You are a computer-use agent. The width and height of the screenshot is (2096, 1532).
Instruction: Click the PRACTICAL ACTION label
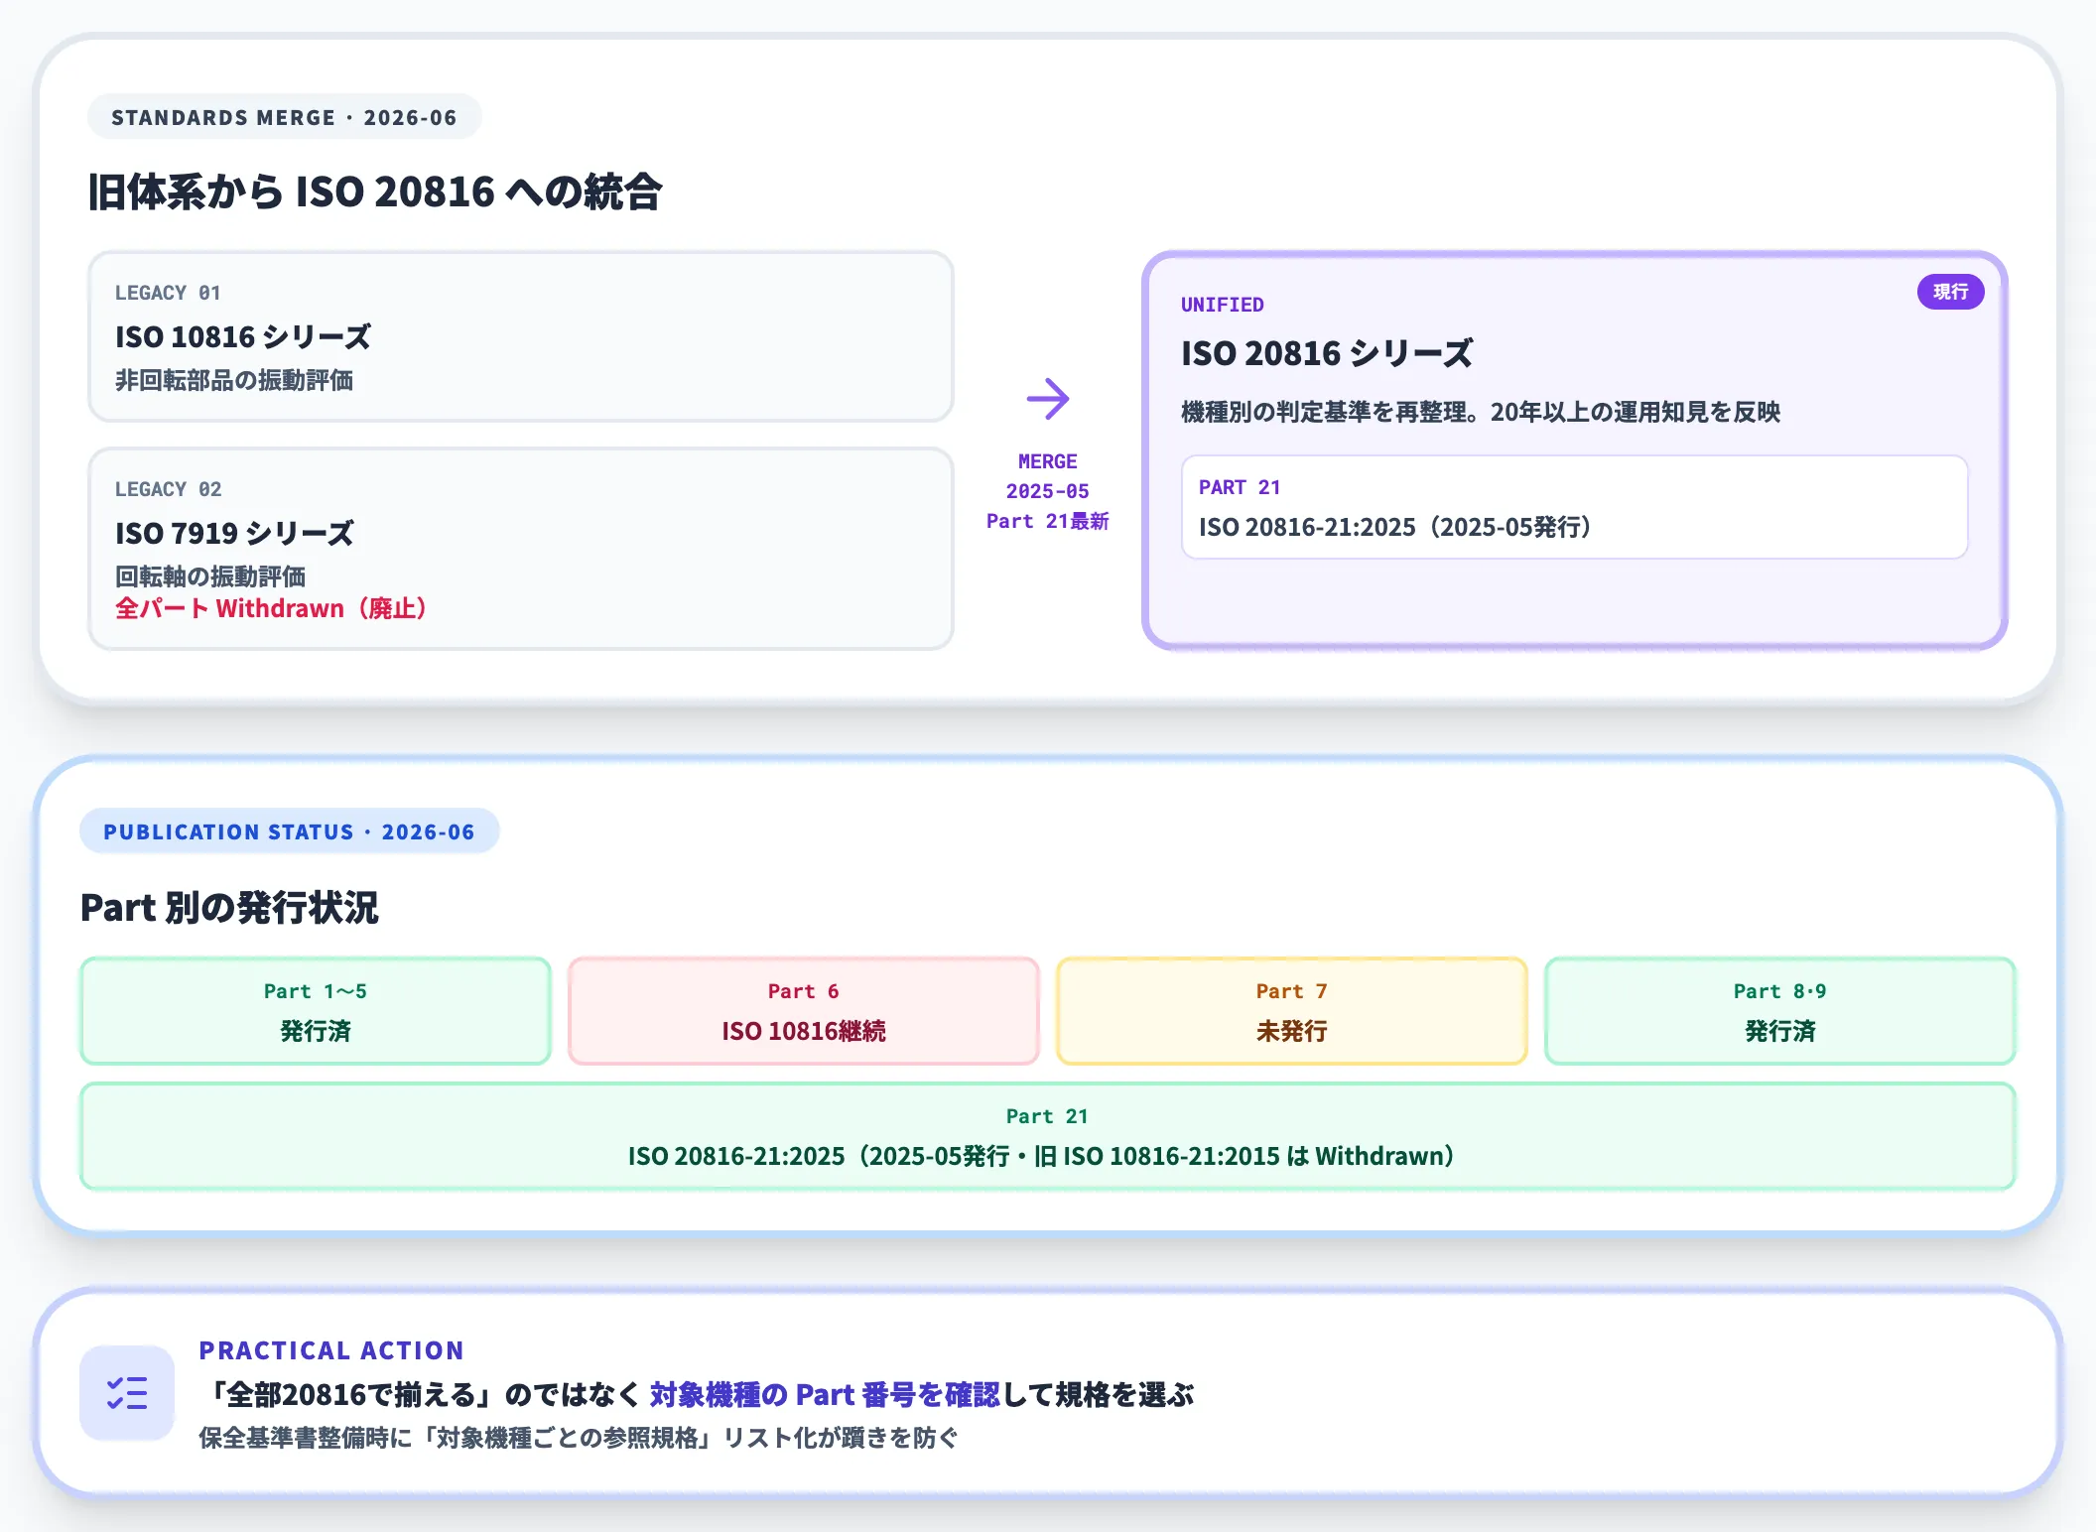coord(331,1350)
